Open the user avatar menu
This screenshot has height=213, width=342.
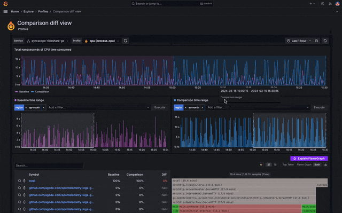coord(337,4)
